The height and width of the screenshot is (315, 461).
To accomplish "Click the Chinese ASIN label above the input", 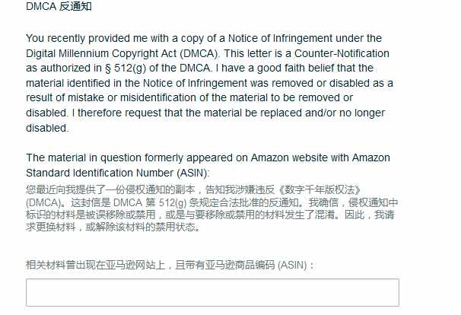I will click(170, 265).
